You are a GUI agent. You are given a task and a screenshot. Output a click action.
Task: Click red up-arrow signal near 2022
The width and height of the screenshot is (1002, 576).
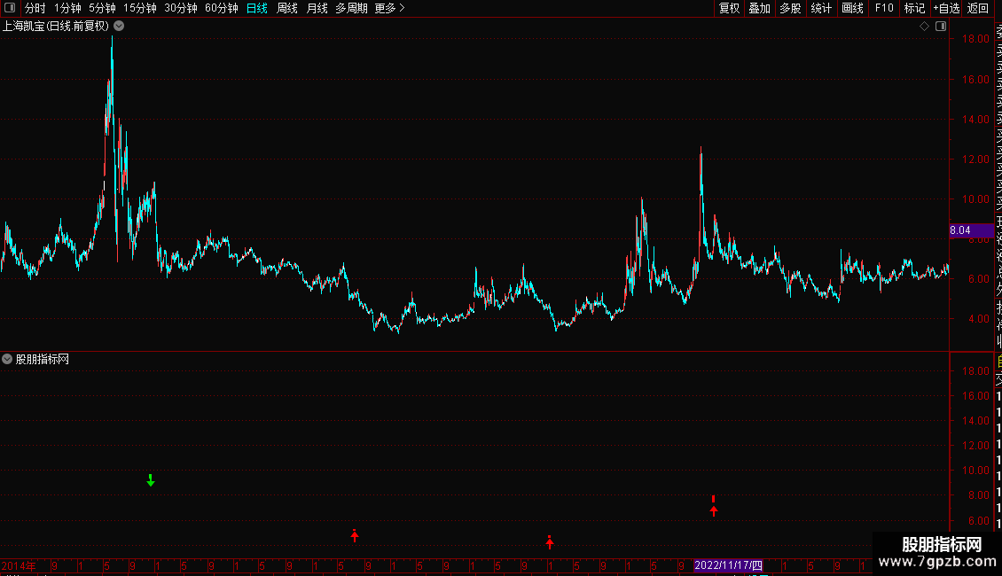point(714,506)
